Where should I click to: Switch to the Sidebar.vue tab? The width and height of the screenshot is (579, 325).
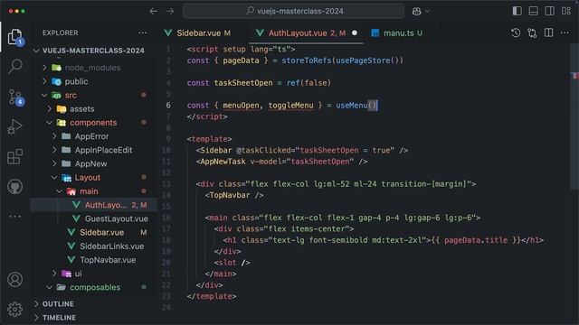[203, 33]
